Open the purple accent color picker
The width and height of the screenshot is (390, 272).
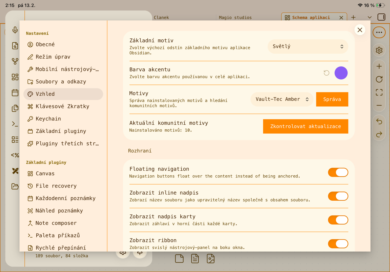coord(341,73)
